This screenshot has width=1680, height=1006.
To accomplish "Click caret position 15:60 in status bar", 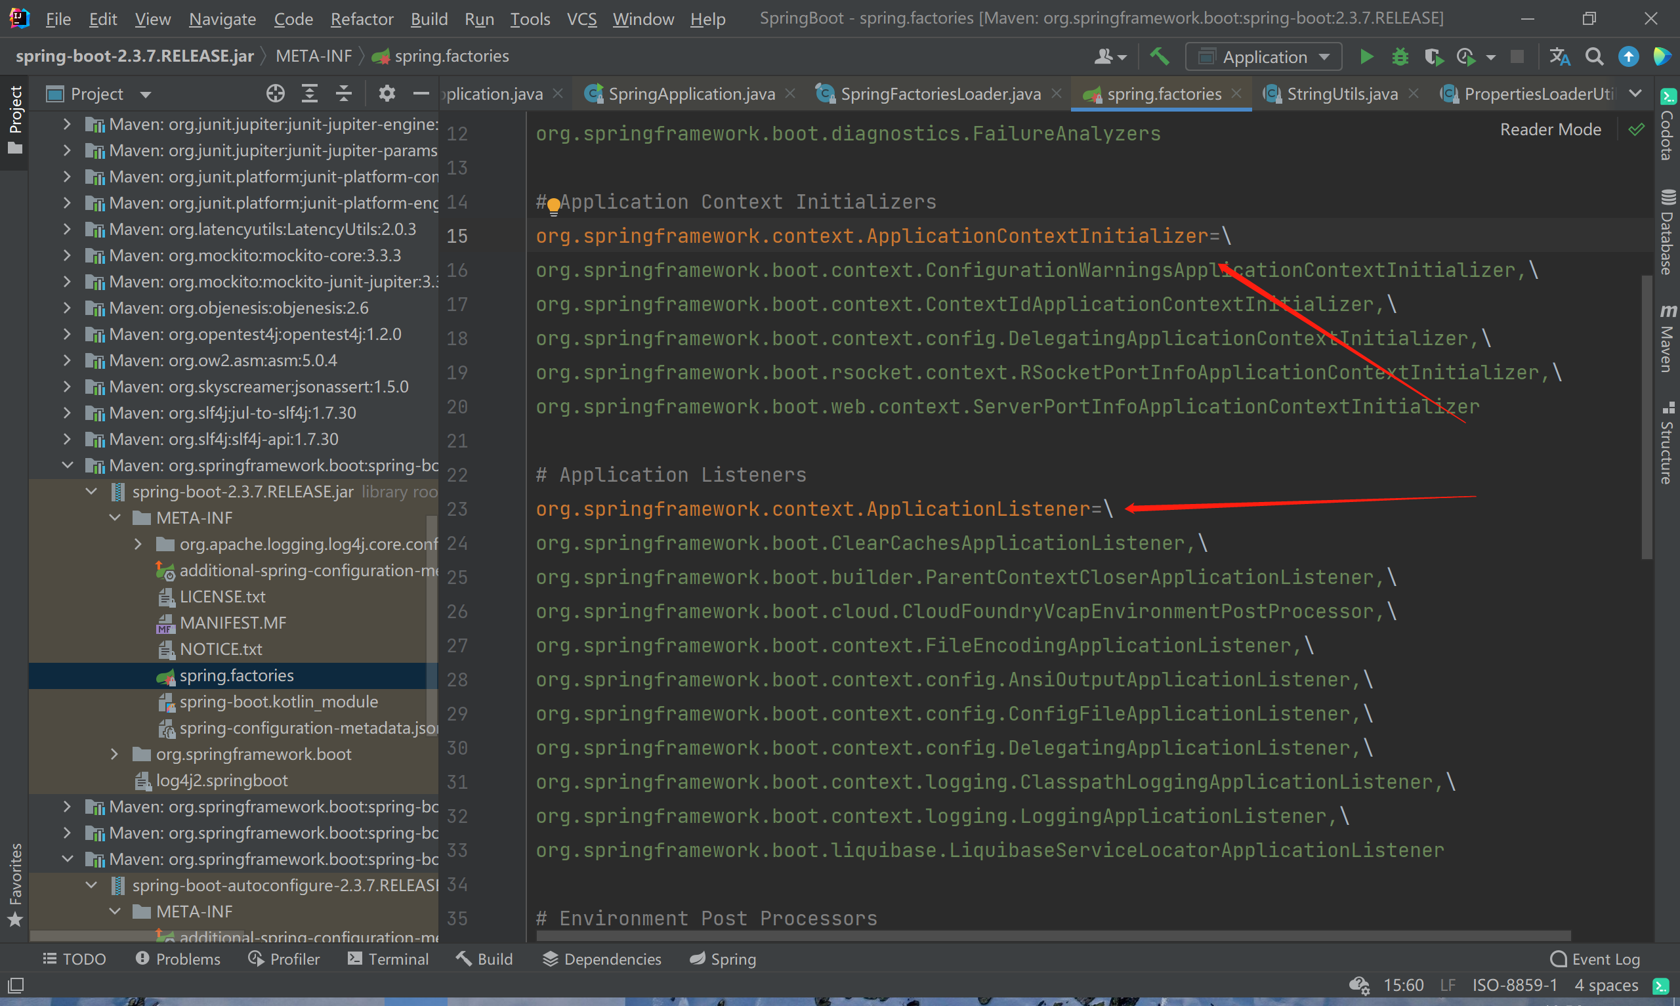I will [1404, 985].
